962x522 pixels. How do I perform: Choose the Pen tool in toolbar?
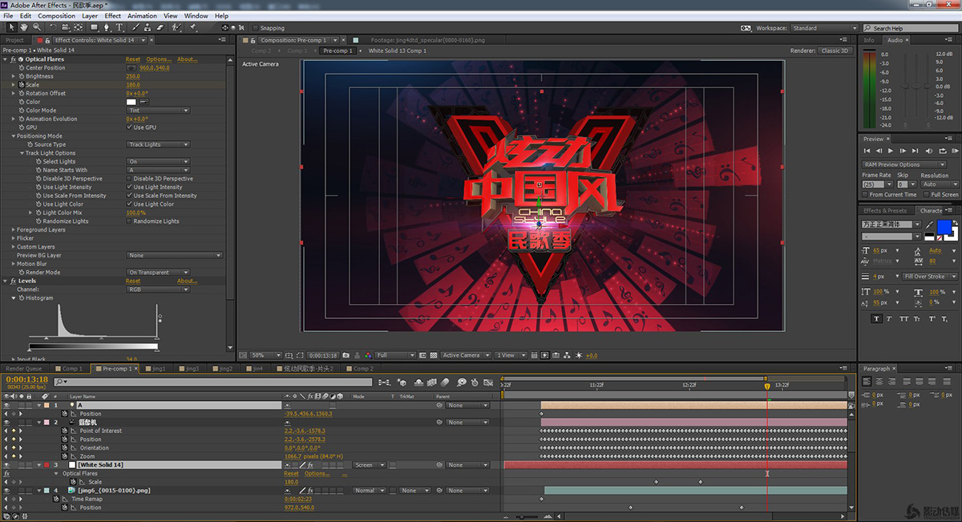click(105, 27)
